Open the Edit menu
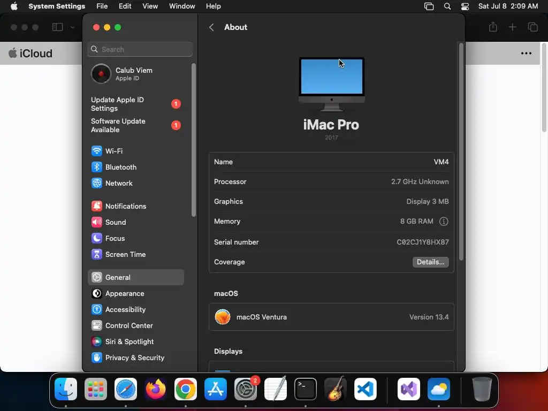Image resolution: width=548 pixels, height=411 pixels. tap(125, 6)
